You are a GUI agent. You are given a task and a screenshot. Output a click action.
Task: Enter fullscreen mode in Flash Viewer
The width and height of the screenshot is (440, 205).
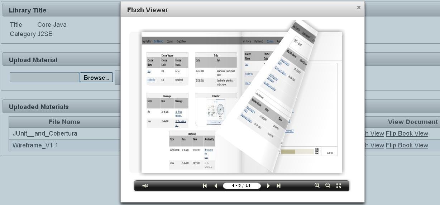(x=339, y=185)
